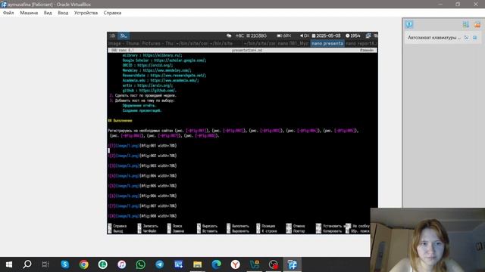
Task: Click the Автозахват клавиатуры notification text
Action: point(434,38)
